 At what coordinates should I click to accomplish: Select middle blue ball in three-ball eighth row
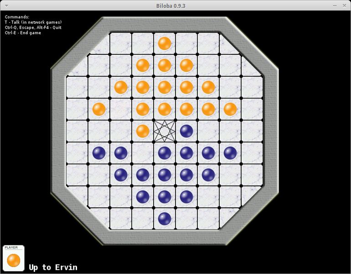tap(165, 197)
